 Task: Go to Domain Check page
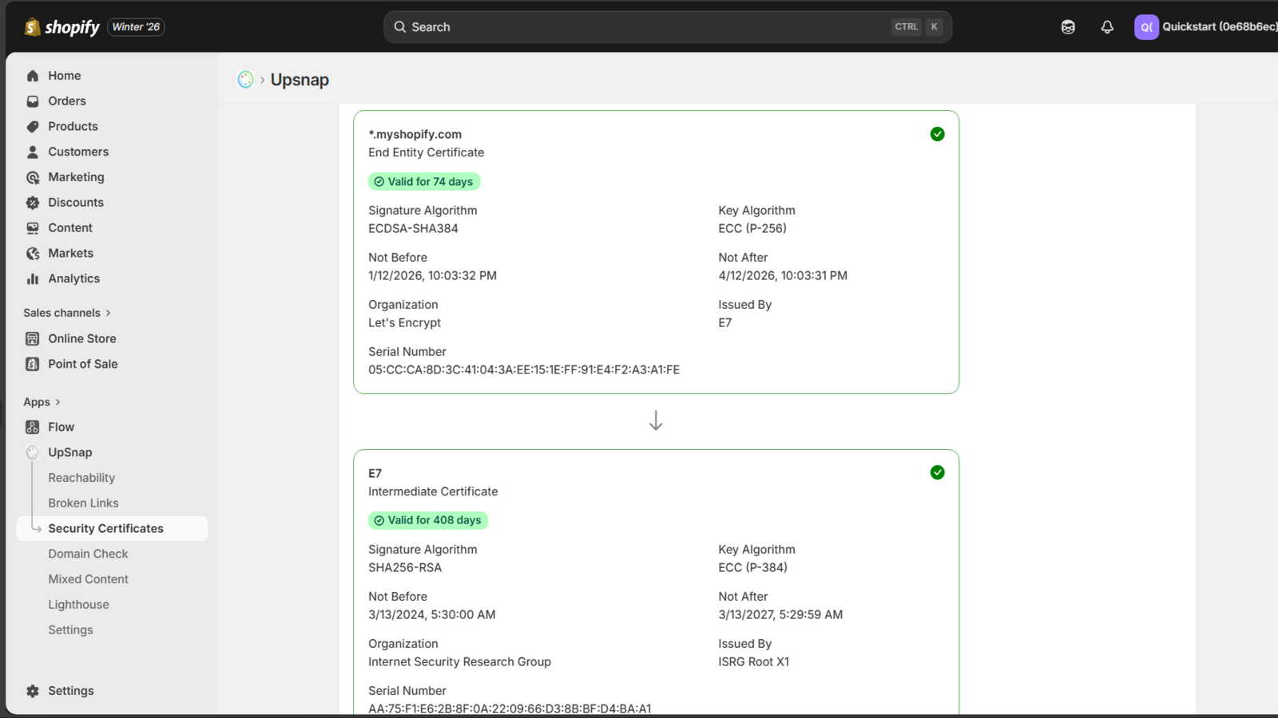coord(88,554)
